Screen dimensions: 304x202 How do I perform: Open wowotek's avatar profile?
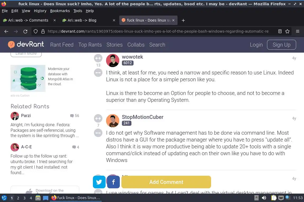[x=113, y=60]
